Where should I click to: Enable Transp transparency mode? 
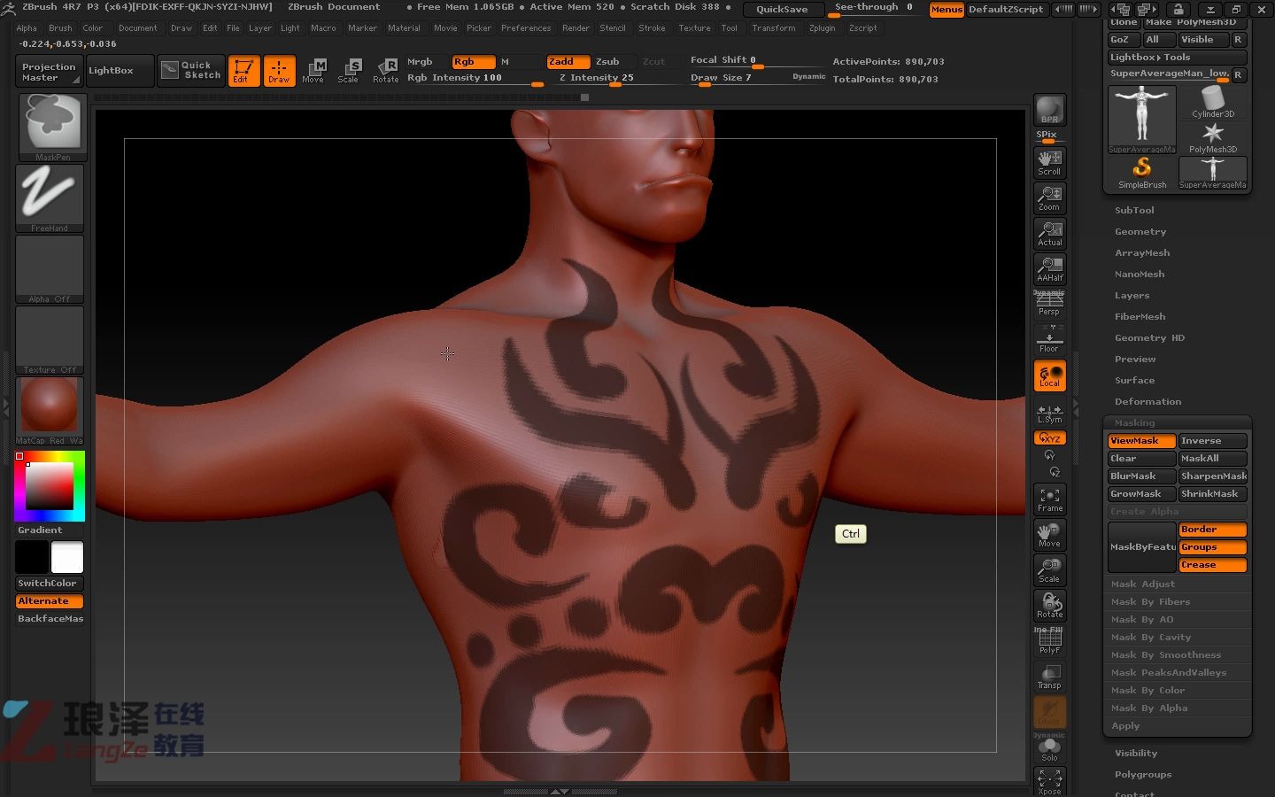tap(1050, 677)
